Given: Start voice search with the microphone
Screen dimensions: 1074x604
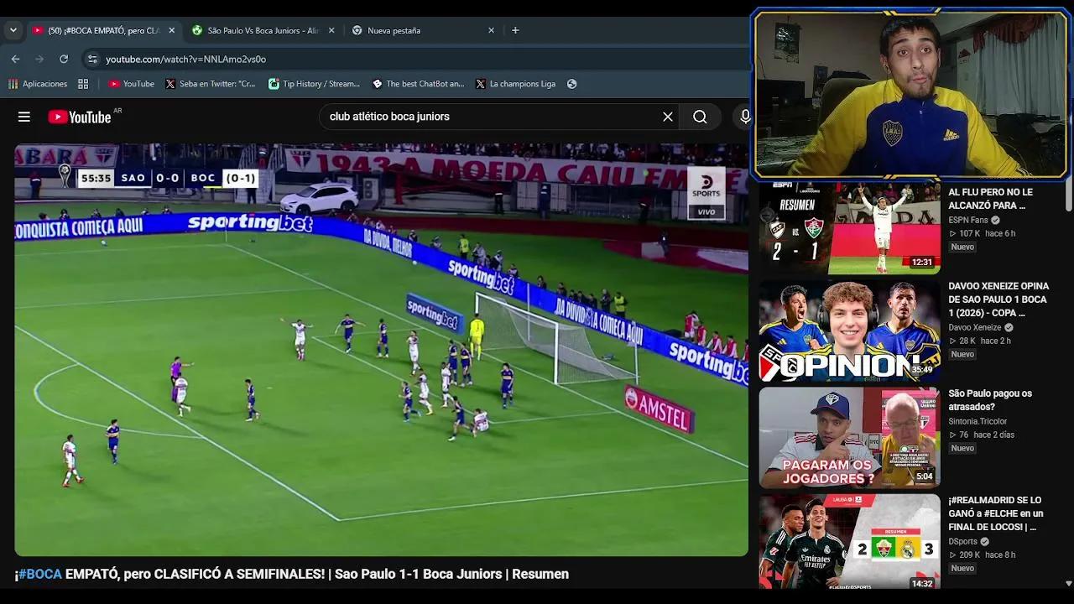Looking at the screenshot, I should click(x=744, y=117).
